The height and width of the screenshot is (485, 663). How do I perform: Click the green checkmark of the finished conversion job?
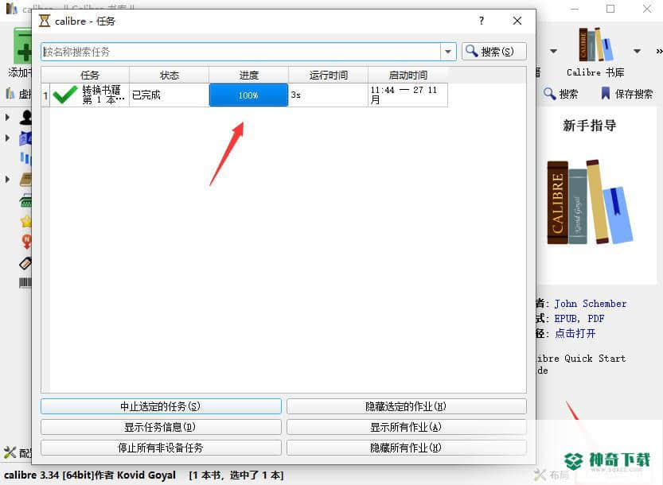[65, 95]
